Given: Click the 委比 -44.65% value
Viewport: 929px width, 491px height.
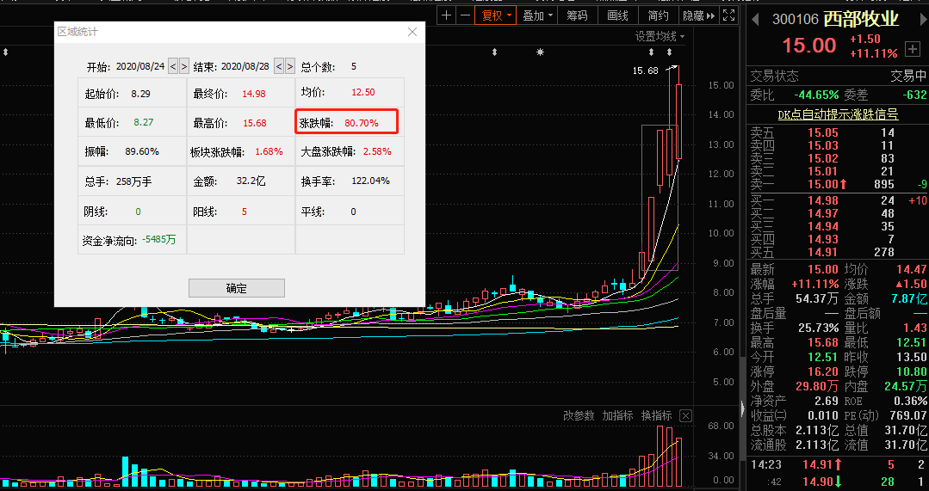Looking at the screenshot, I should coord(817,95).
